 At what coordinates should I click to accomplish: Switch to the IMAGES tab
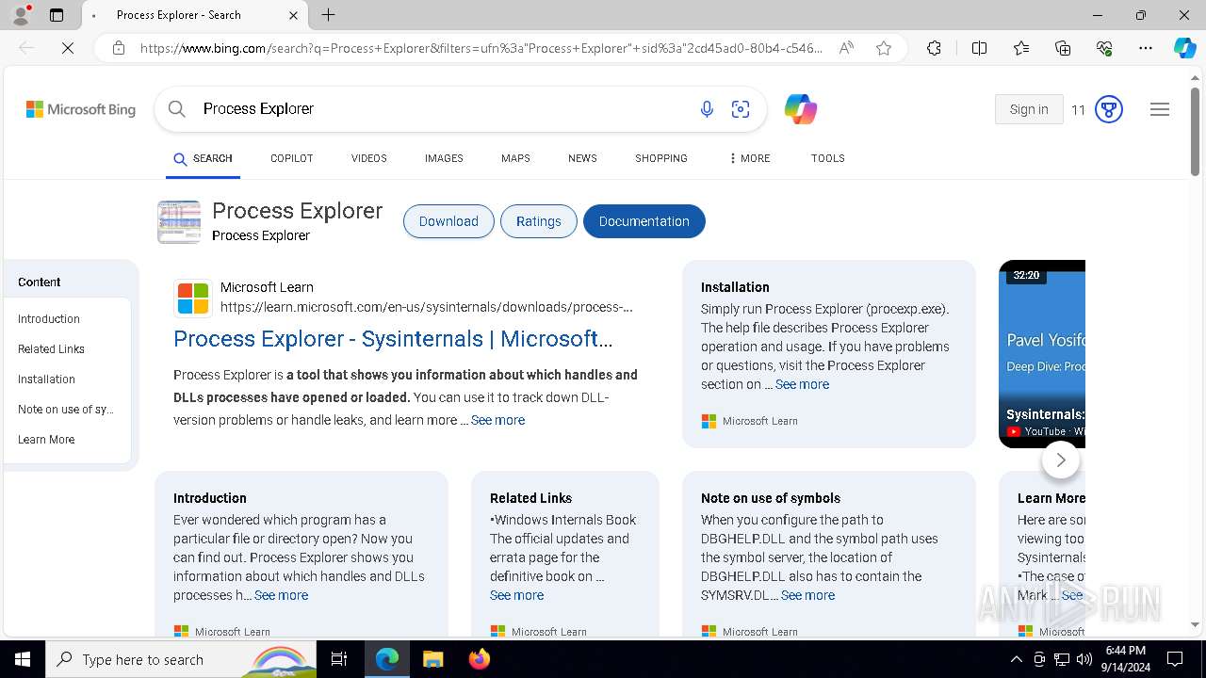coord(444,158)
